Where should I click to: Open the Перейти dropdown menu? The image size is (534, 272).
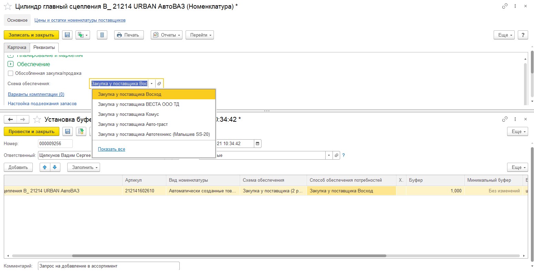(200, 35)
